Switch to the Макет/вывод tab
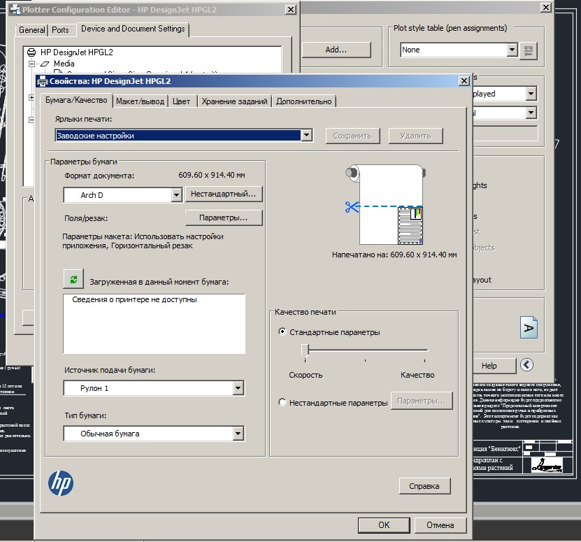The image size is (581, 542). click(x=140, y=101)
